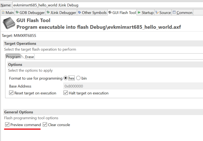Disable the Preview command checkbox

pyautogui.click(x=7, y=124)
